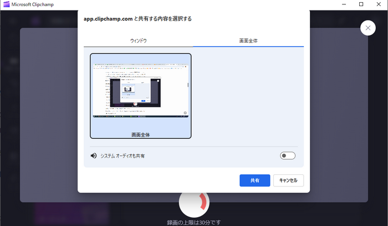388x226 pixels.
Task: Close the Microsoft Clipchamp window
Action: pyautogui.click(x=379, y=4)
